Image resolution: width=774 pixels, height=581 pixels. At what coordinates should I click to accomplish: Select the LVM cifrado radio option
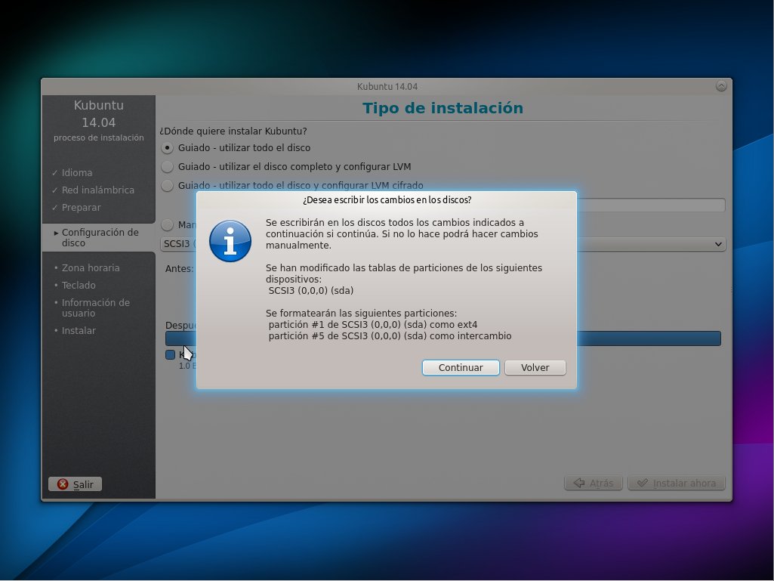coord(168,185)
